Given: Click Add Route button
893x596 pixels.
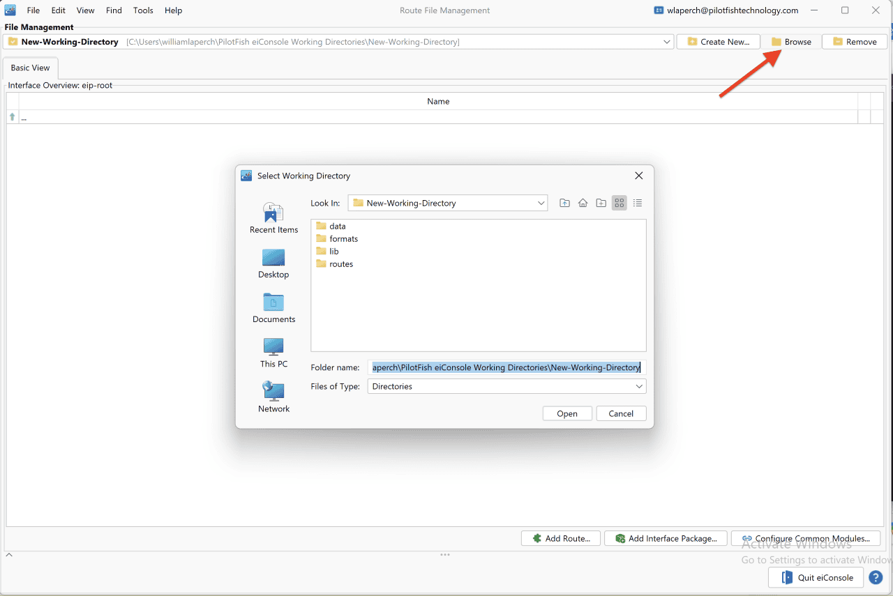Looking at the screenshot, I should pos(561,538).
